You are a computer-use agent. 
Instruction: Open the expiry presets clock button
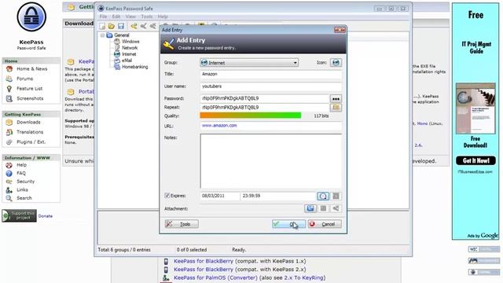click(x=323, y=196)
